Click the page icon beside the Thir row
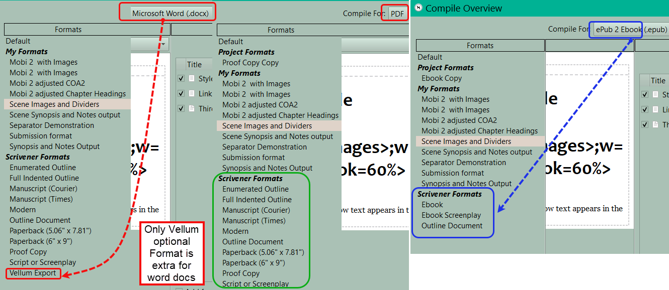The width and height of the screenshot is (669, 290). pos(192,108)
